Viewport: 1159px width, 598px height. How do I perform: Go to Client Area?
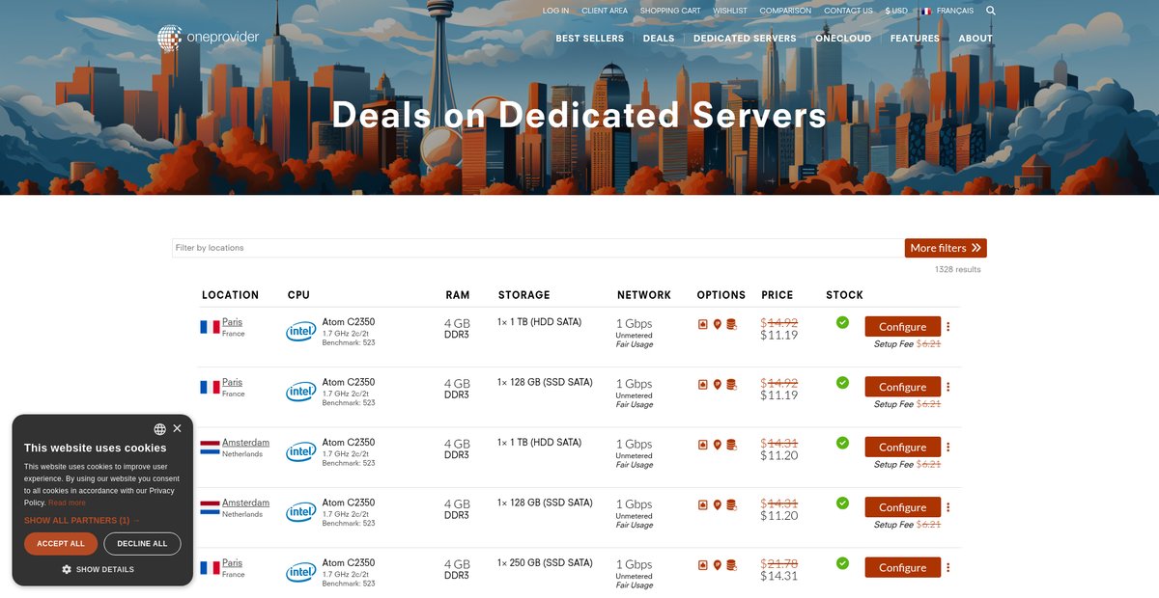point(605,11)
